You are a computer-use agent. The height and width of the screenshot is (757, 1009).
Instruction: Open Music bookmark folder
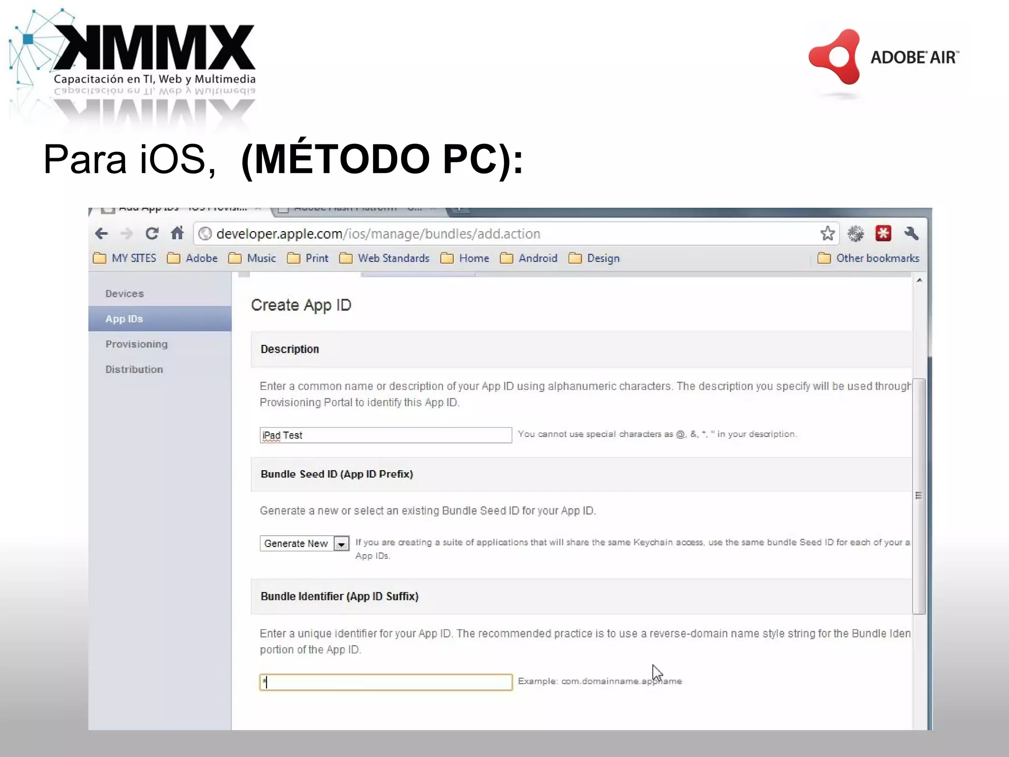(x=252, y=258)
